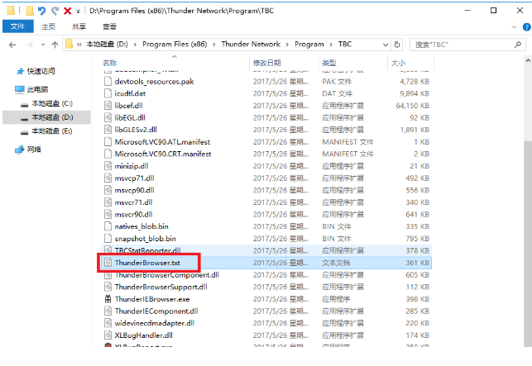
Task: Select 本地磁盘 (E:) in navigation pane
Action: click(51, 131)
